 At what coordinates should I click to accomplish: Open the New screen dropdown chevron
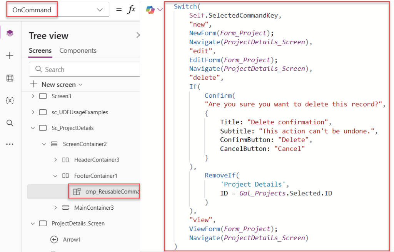tap(80, 85)
